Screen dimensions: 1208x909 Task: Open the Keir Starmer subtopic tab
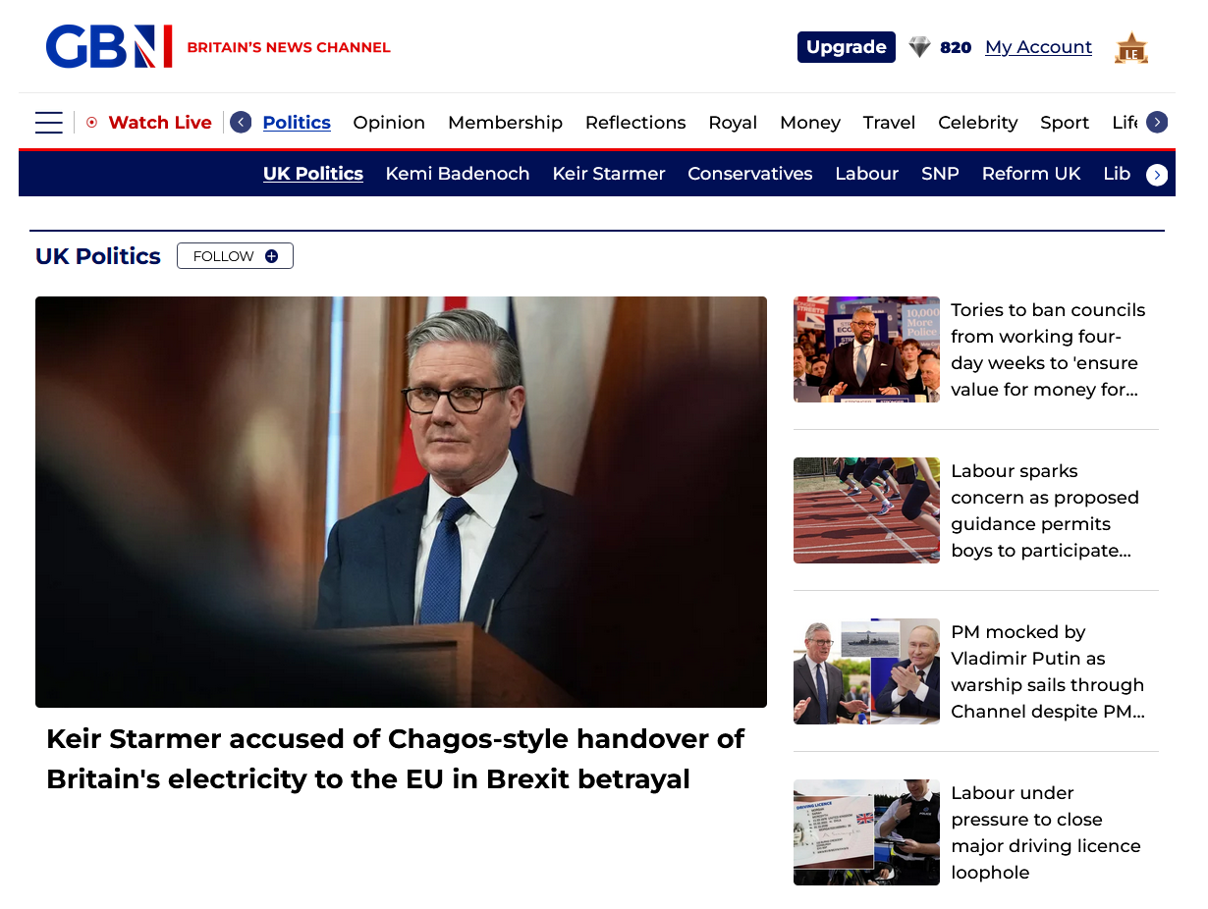[609, 174]
